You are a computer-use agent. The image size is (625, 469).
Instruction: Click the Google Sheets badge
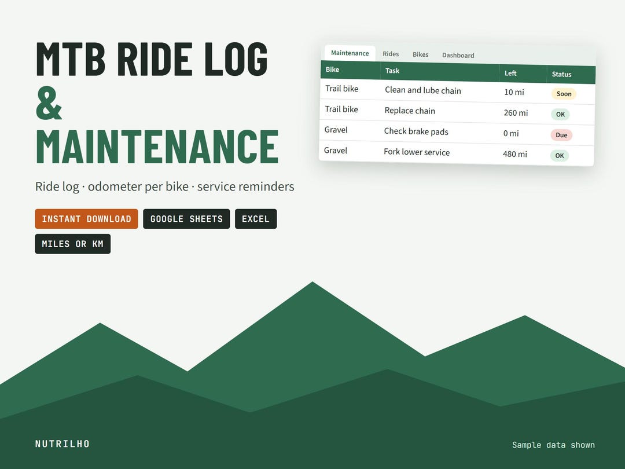click(186, 219)
